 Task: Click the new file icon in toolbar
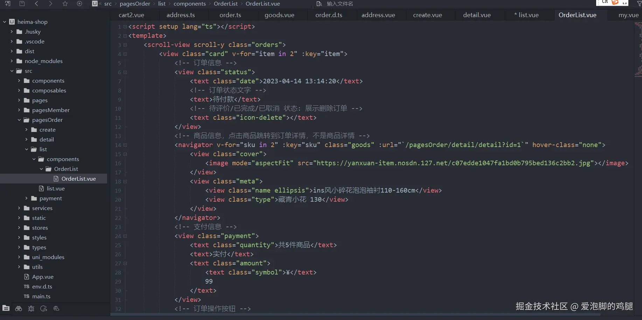[8, 4]
